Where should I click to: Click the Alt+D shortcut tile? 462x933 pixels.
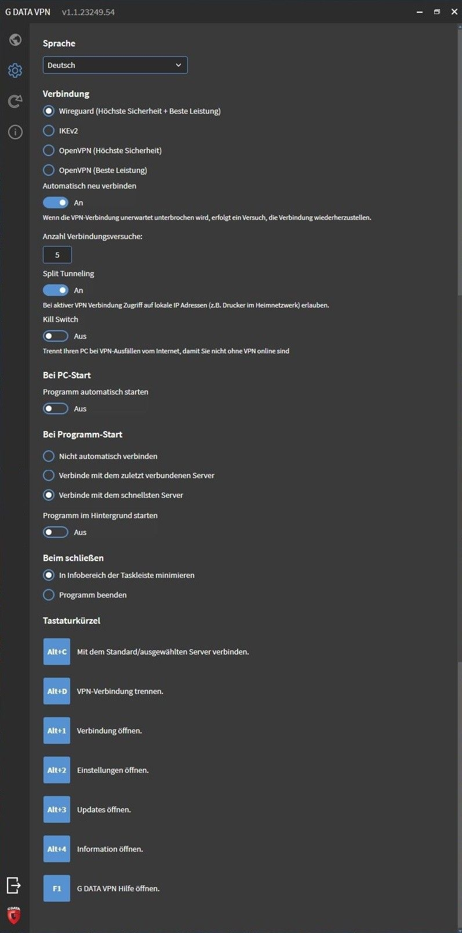57,691
